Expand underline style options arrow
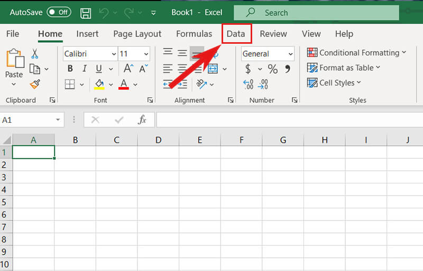This screenshot has width=423, height=271. (111, 69)
